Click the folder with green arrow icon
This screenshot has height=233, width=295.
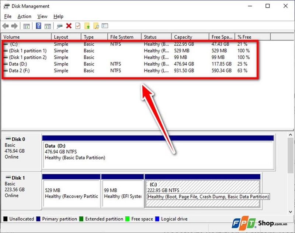click(x=87, y=26)
